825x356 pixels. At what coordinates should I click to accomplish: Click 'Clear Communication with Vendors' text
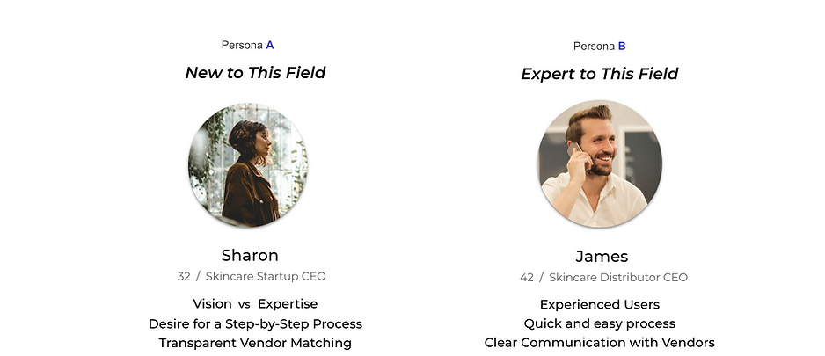pos(599,343)
